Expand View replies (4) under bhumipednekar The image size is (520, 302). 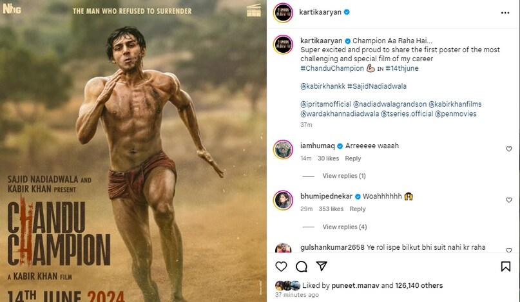344,227
